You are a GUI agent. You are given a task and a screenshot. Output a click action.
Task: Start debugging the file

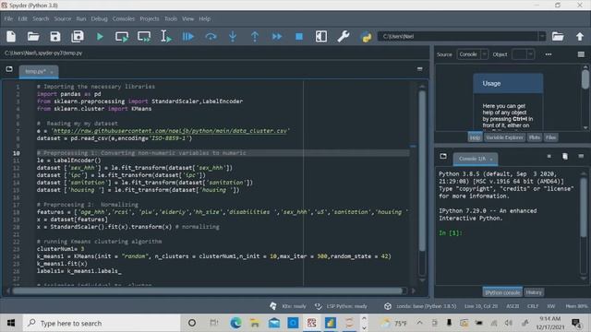click(x=188, y=37)
